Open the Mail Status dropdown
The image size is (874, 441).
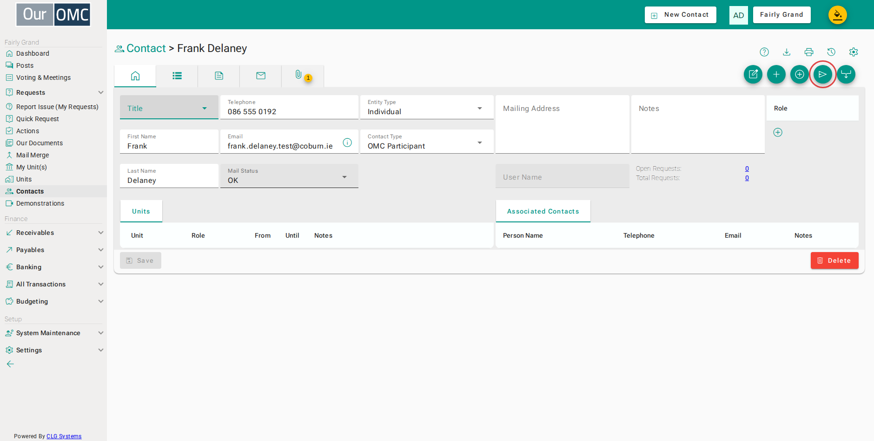click(x=289, y=176)
